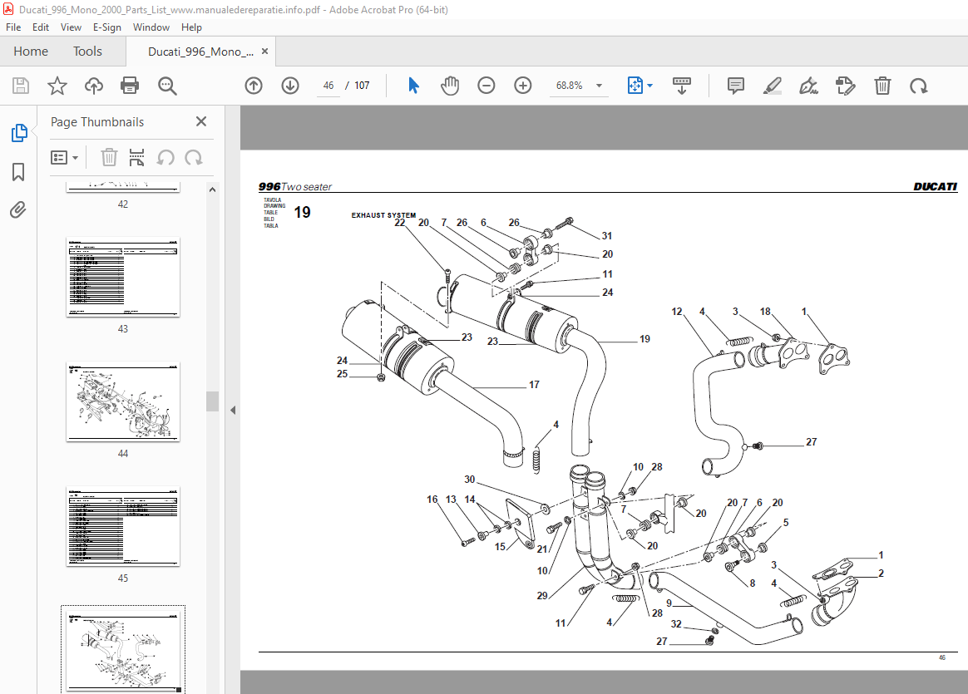Open the Attachments paperclip panel
Screen dimensions: 968x694
point(18,210)
